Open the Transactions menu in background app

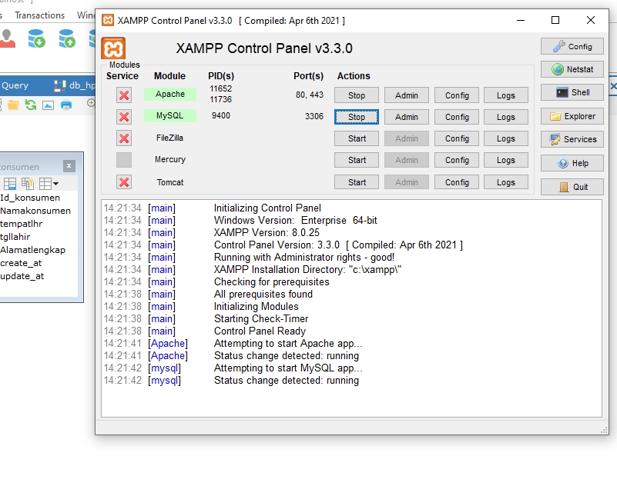[x=40, y=15]
